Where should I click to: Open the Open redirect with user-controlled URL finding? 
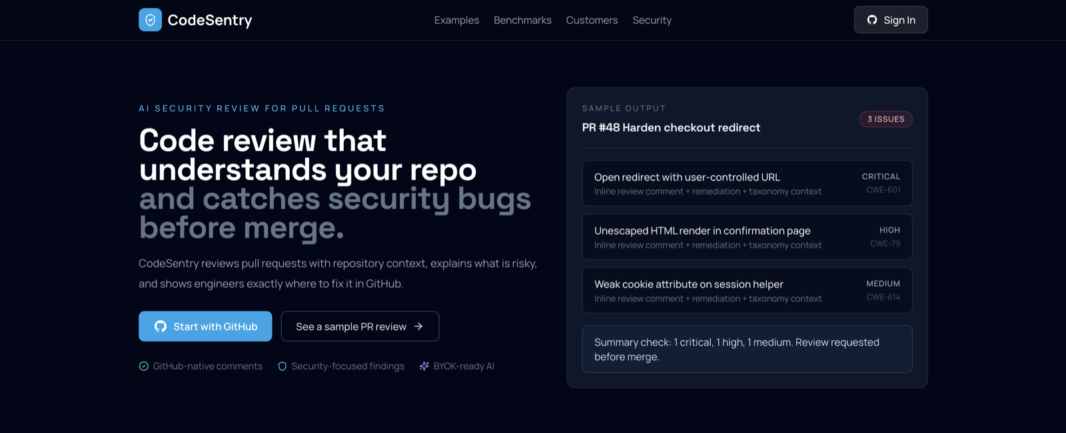coord(747,183)
